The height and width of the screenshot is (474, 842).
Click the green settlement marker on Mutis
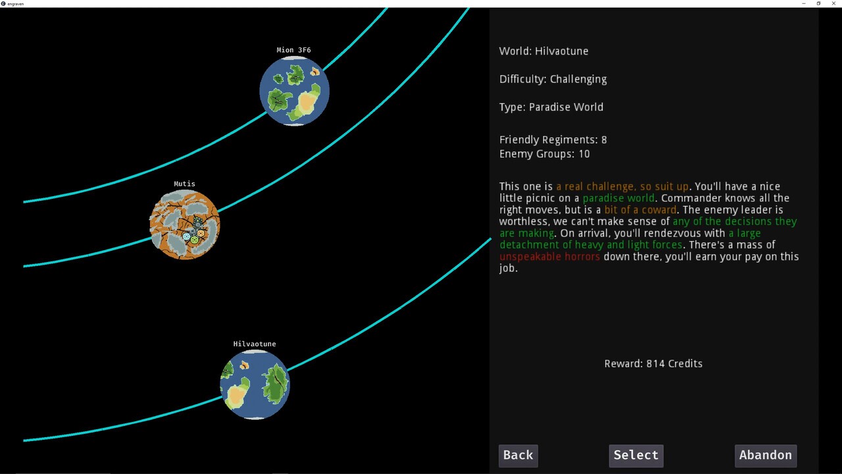click(x=194, y=240)
